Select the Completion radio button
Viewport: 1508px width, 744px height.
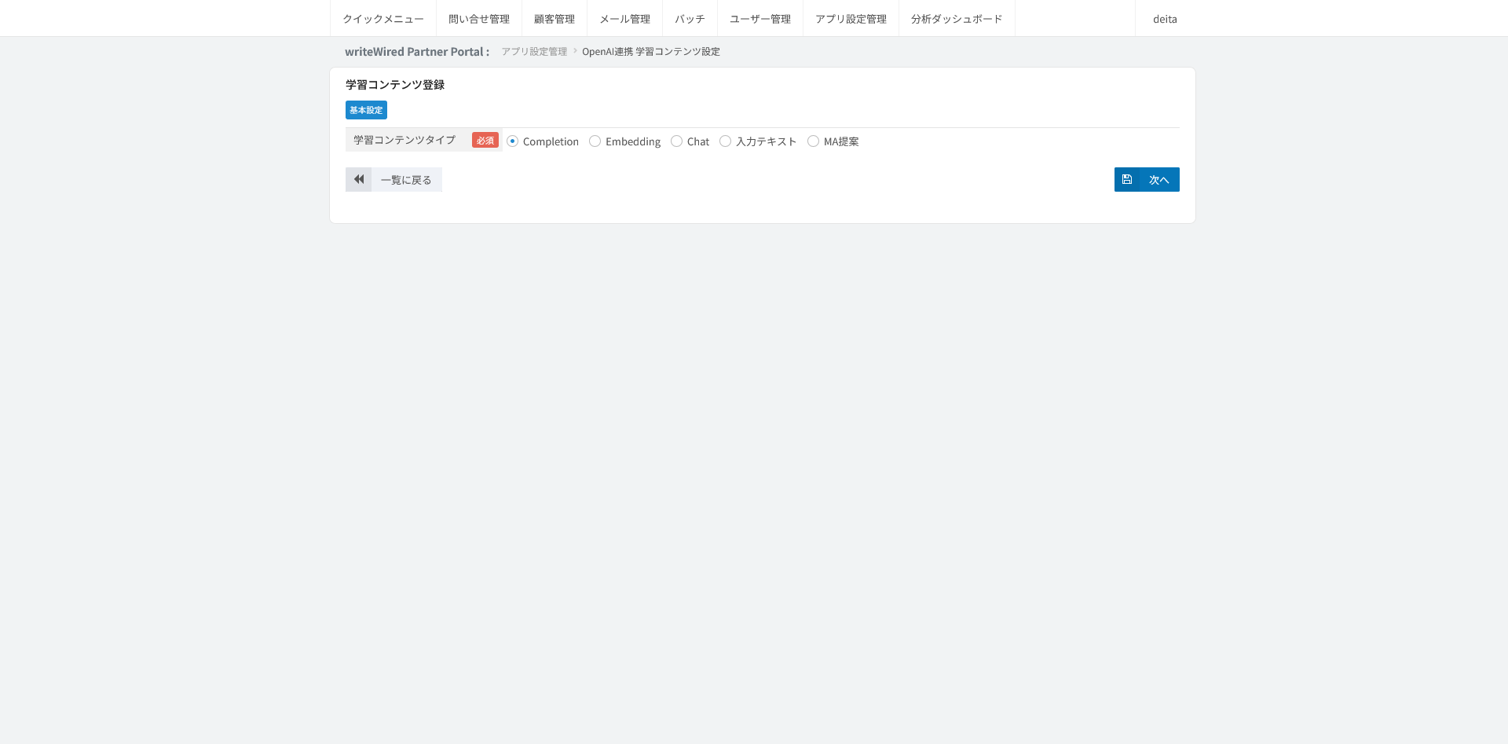click(x=513, y=141)
